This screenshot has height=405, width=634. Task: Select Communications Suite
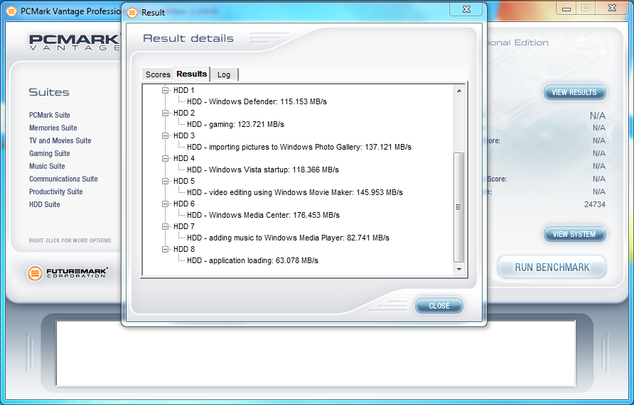coord(63,179)
